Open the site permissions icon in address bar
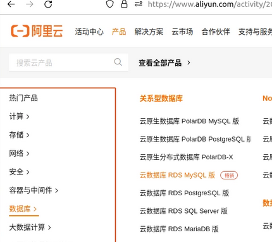The image size is (272, 242). click(139, 4)
